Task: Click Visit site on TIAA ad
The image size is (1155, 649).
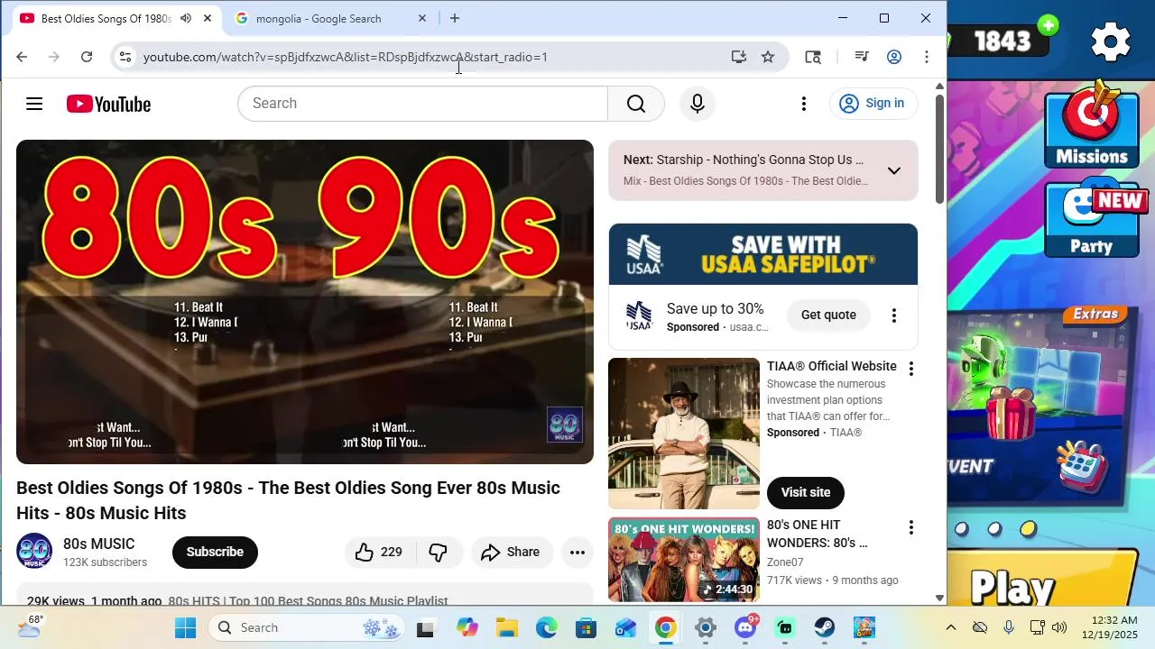Action: point(806,492)
